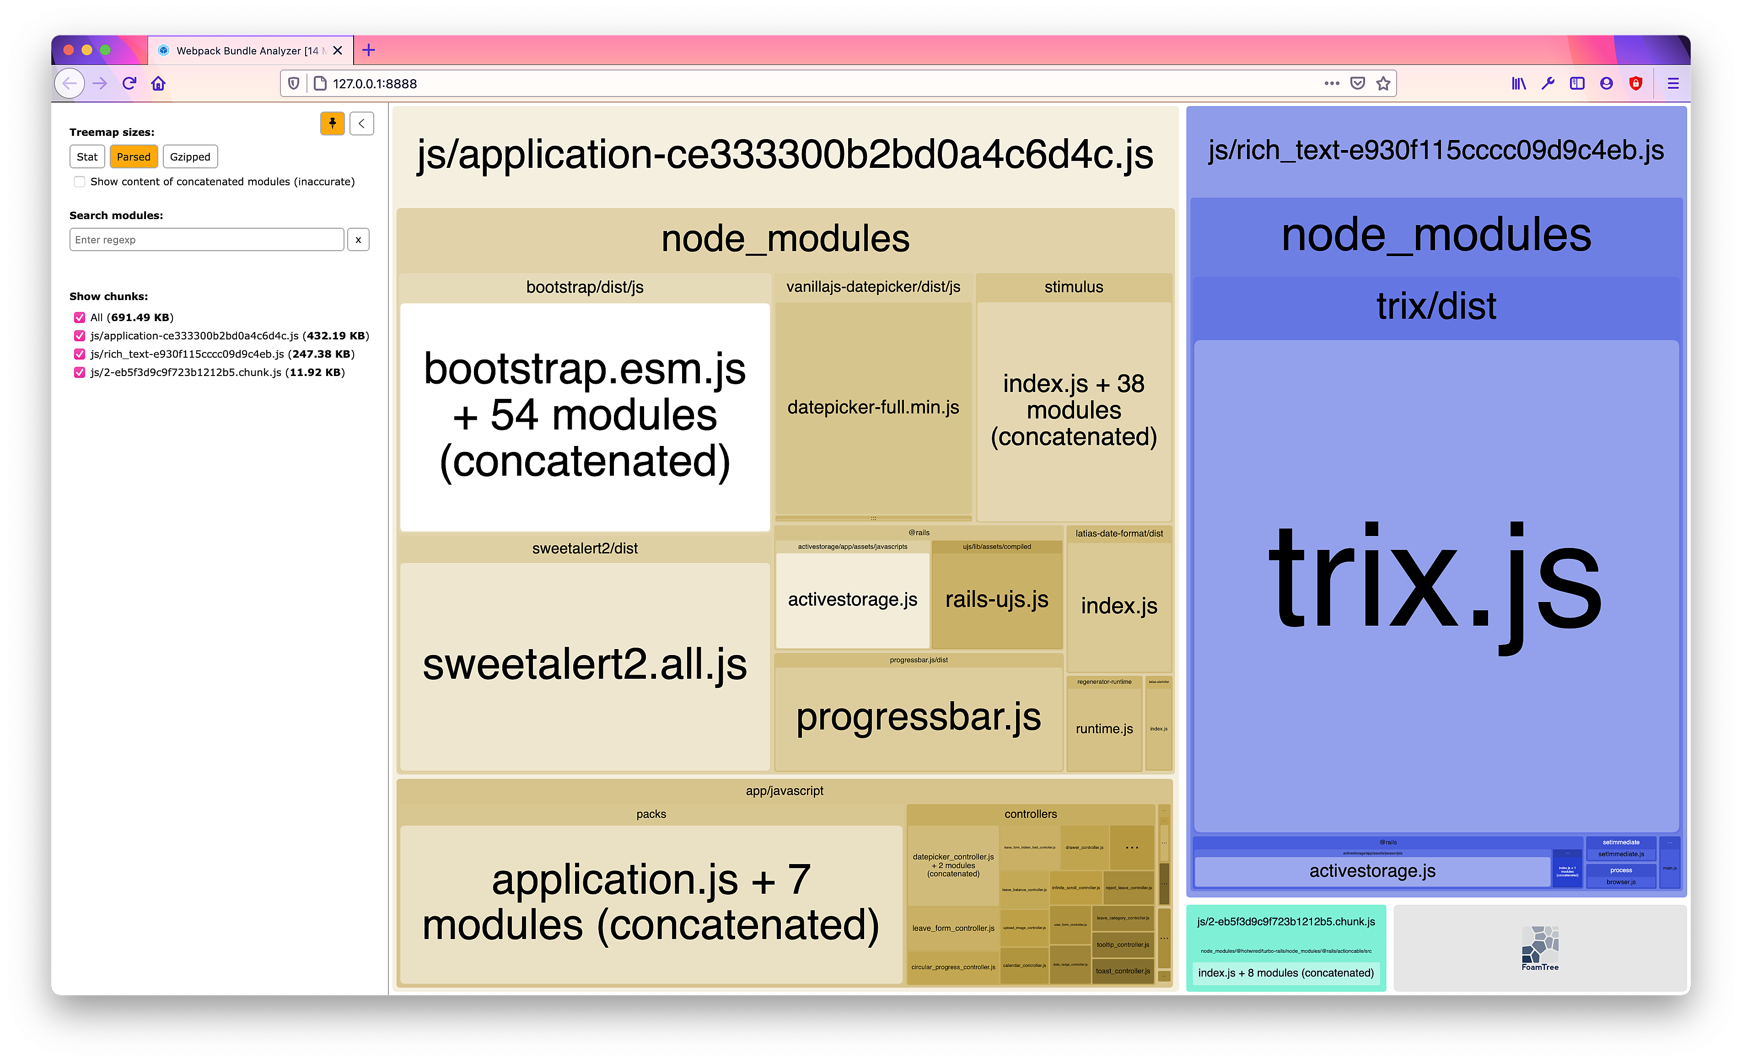Toggle the All chunks checkbox
The image size is (1742, 1063).
pyautogui.click(x=80, y=317)
